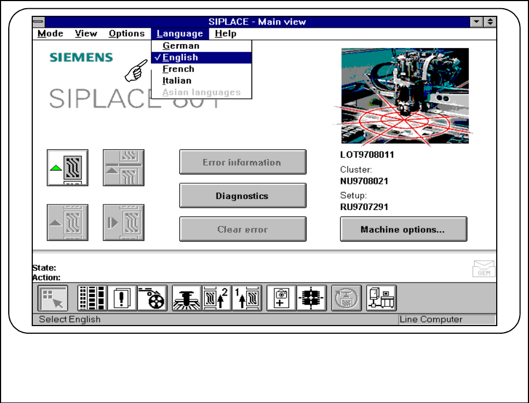
Task: Click the green arrow board conveyor icon
Action: point(67,167)
